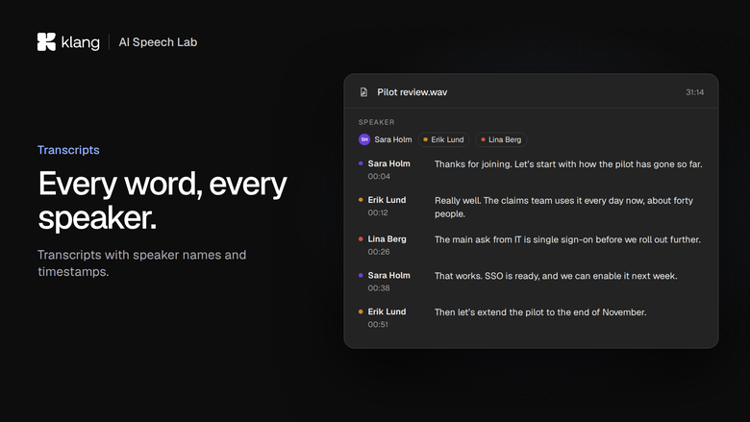The height and width of the screenshot is (422, 750).
Task: Jump to timestamp 00:04
Action: (379, 176)
